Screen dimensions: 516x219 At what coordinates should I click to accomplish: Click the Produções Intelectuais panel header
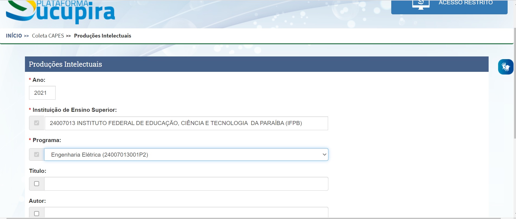257,64
